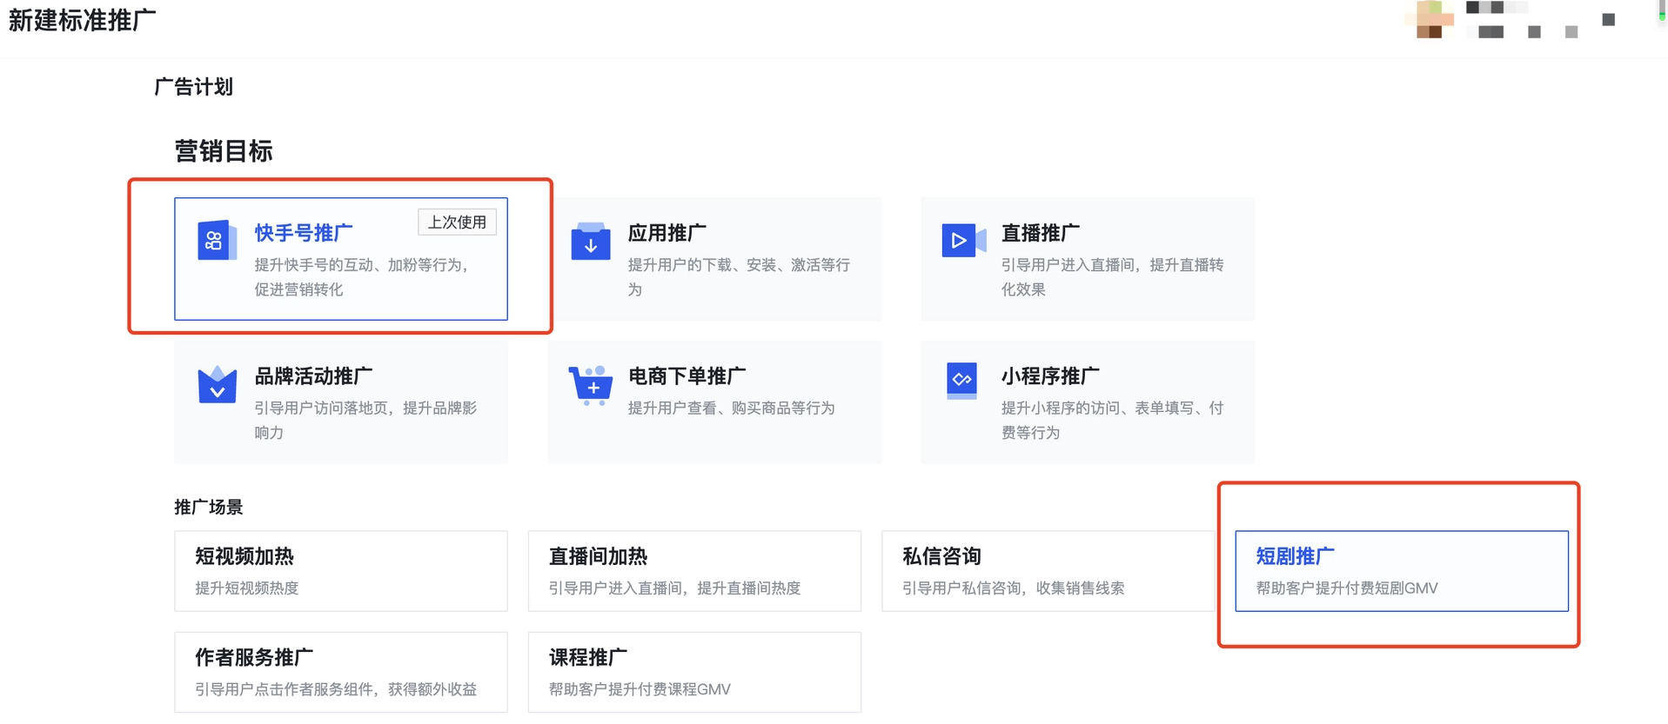Click text 引导用户私信咨询，收集销售线索
The width and height of the screenshot is (1668, 724).
click(1014, 588)
